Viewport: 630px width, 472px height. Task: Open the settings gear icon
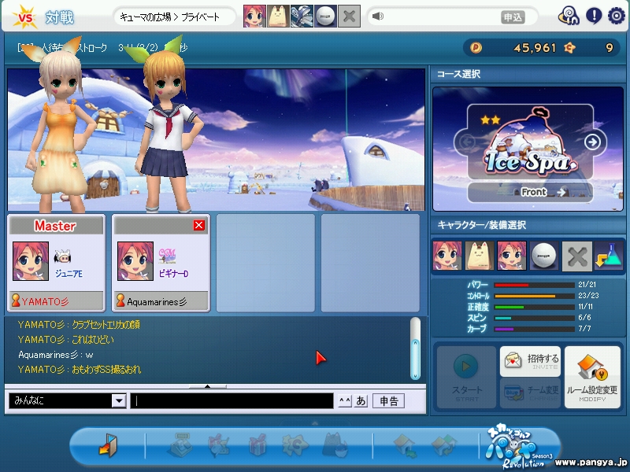[617, 16]
